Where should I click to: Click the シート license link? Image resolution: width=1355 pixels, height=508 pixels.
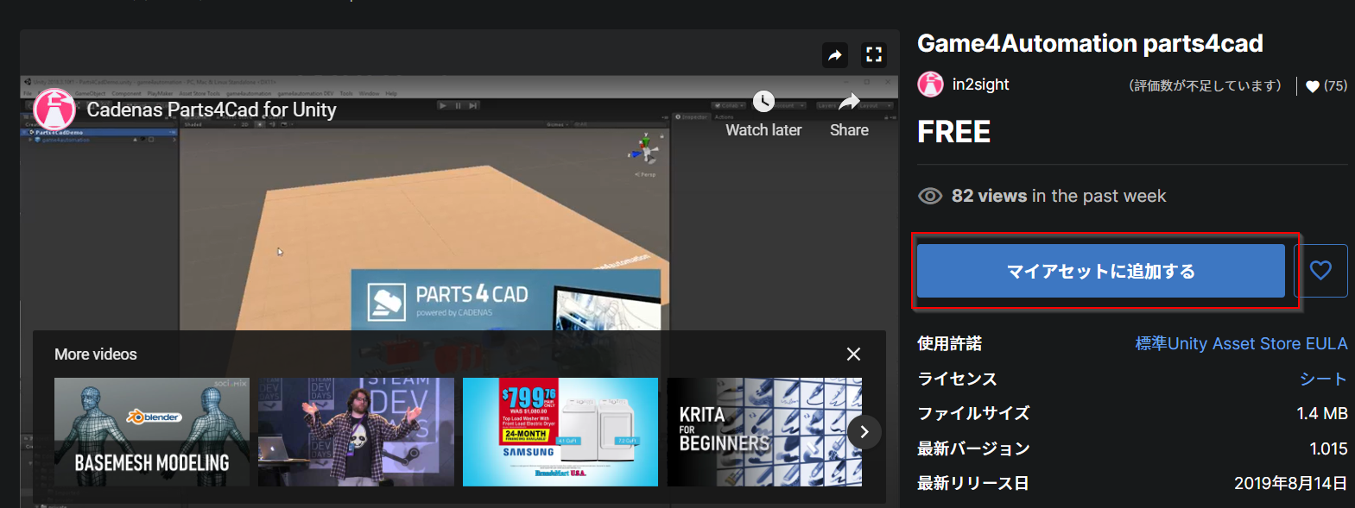point(1323,379)
